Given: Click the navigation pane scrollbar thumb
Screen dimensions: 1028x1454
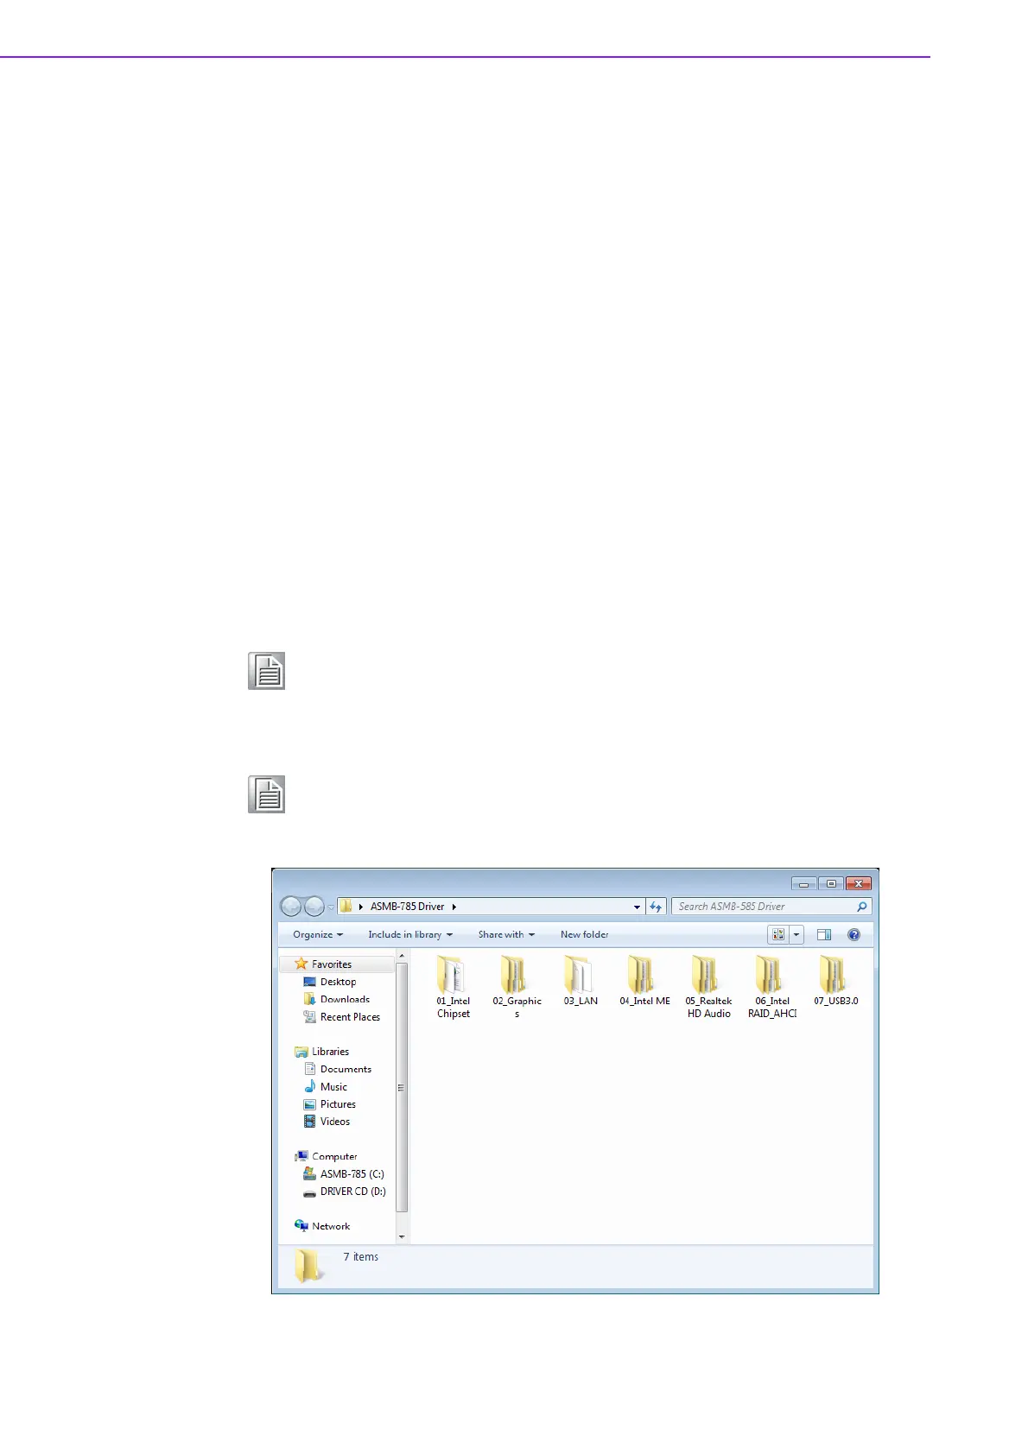Looking at the screenshot, I should pos(402,1088).
